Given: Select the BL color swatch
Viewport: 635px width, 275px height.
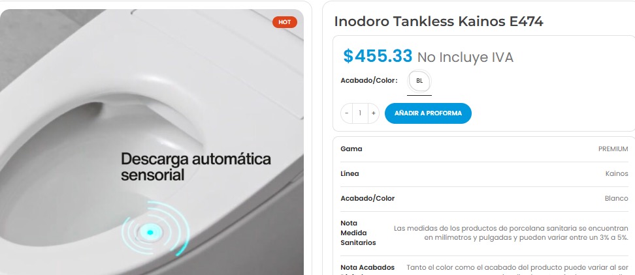Looking at the screenshot, I should (x=419, y=81).
